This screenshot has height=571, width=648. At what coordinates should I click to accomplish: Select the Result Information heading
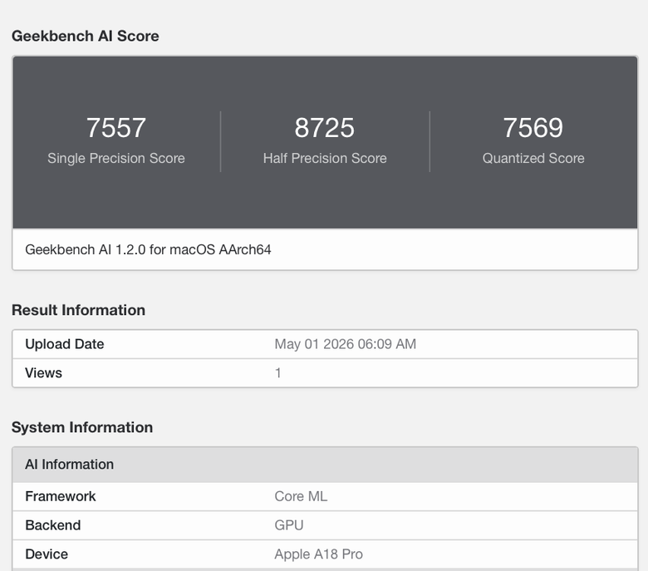click(79, 310)
